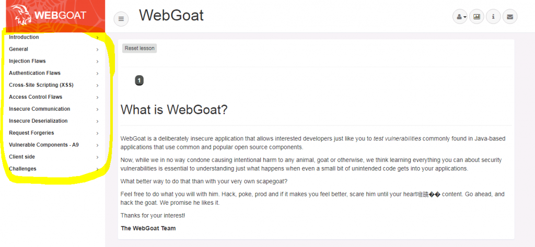Open Access Control Flaws menu item
Screen dimensions: 535x247
(36, 97)
